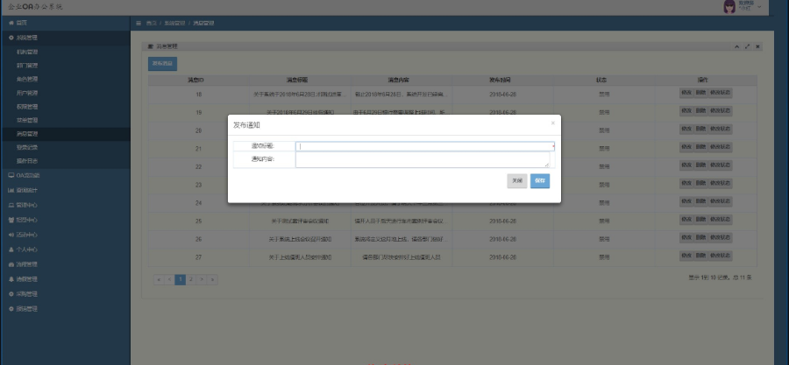Click 修改状态 button in row 25

[x=720, y=220]
